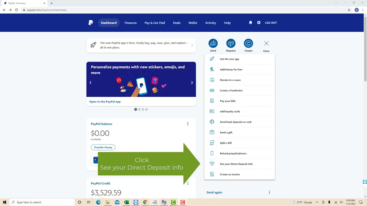Open Finances menu

(130, 23)
